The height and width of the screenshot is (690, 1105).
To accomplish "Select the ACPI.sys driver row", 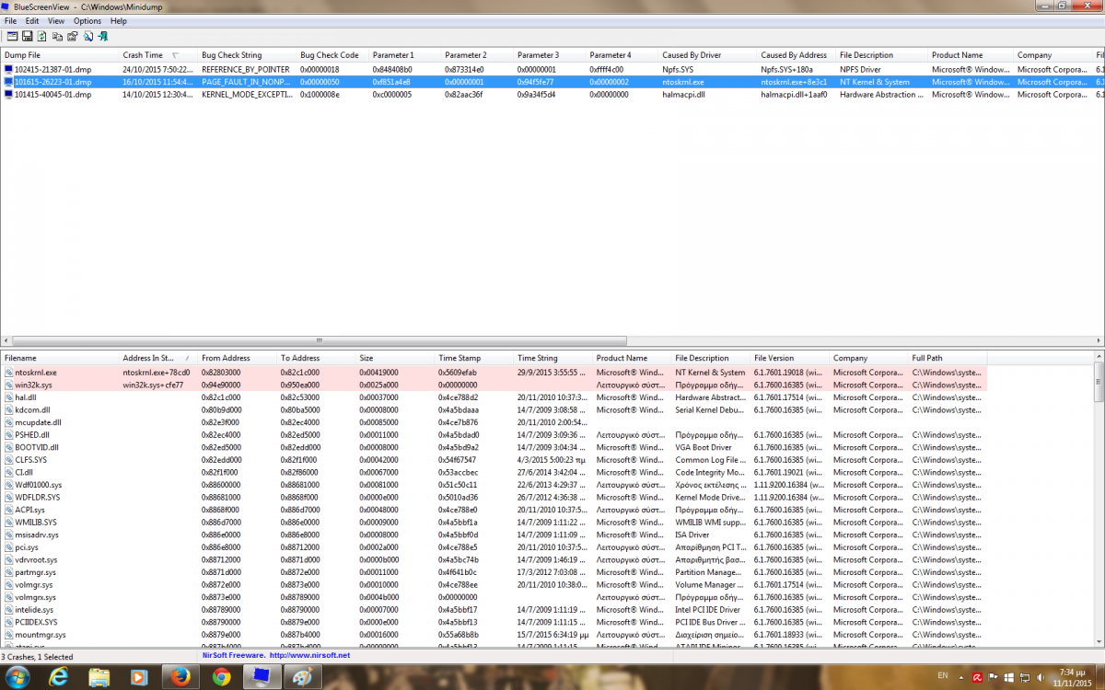I will pos(493,509).
